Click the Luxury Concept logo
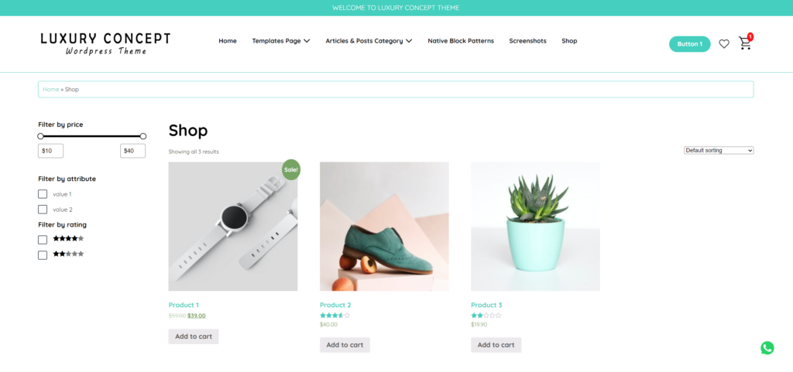The image size is (793, 372). pos(105,44)
